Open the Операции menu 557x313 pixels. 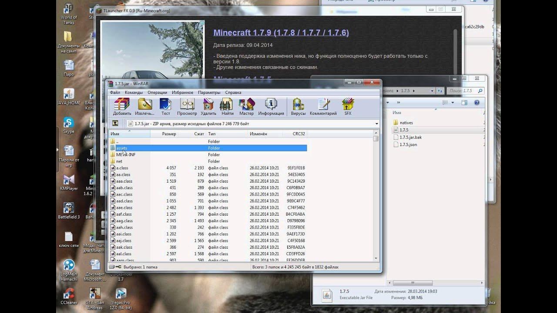click(x=157, y=92)
